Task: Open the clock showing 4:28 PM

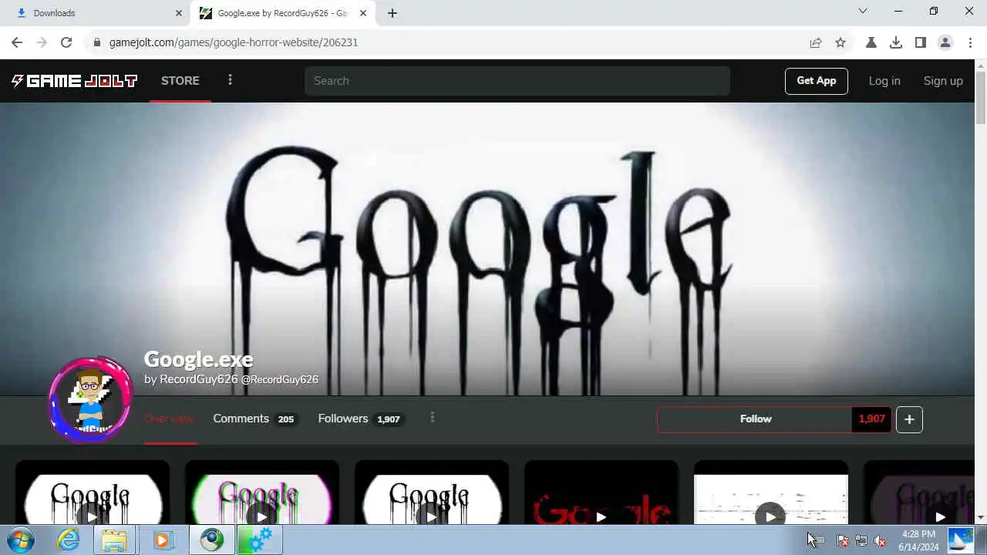Action: [918, 540]
